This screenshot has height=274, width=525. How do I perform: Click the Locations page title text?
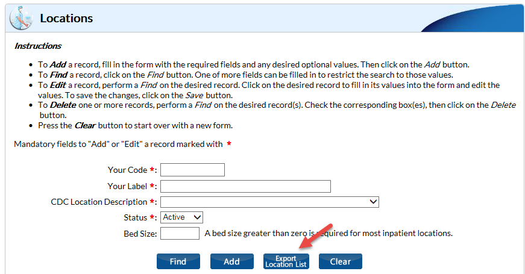point(66,18)
